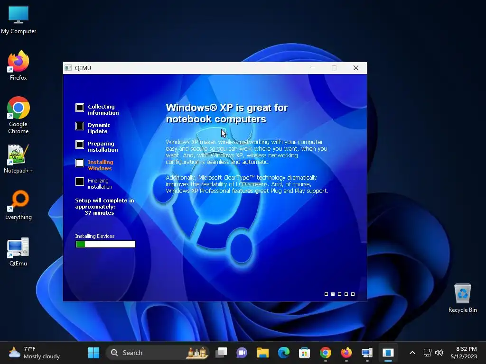Open Task View from the taskbar

click(221, 353)
